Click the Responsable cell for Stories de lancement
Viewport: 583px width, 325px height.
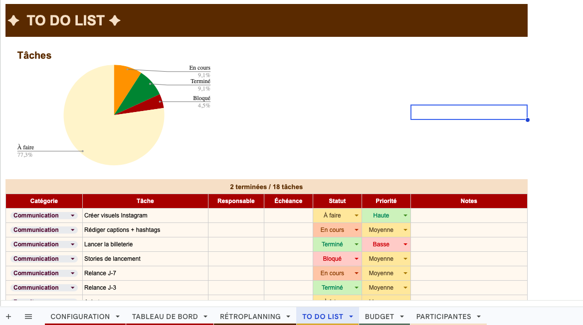coord(236,259)
